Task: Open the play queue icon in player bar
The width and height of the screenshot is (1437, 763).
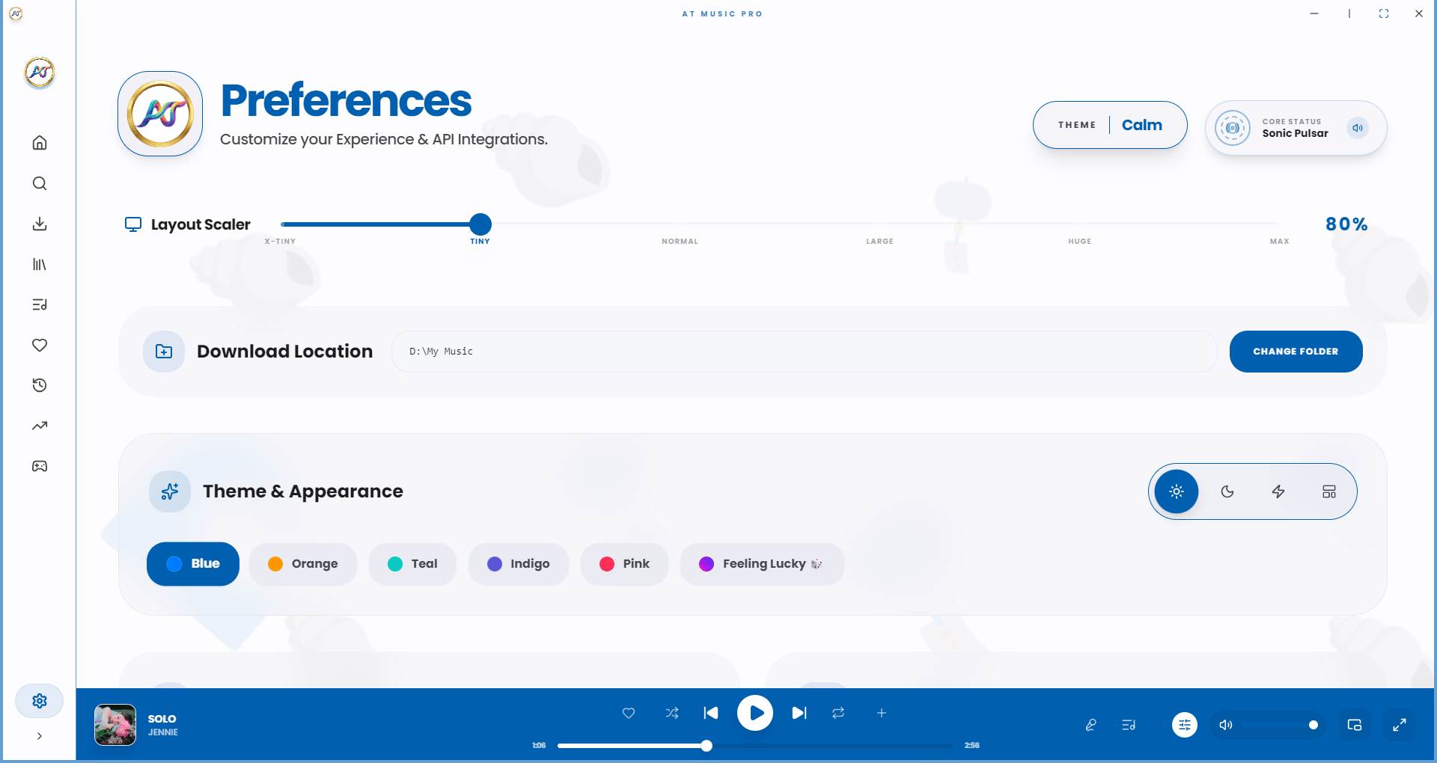Action: 1129,725
